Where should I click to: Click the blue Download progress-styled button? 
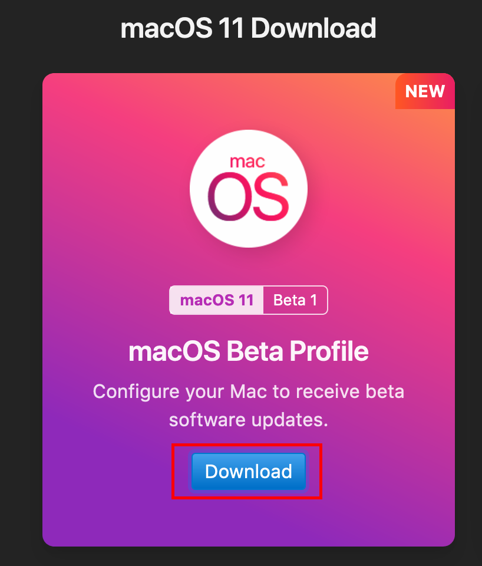pos(248,472)
